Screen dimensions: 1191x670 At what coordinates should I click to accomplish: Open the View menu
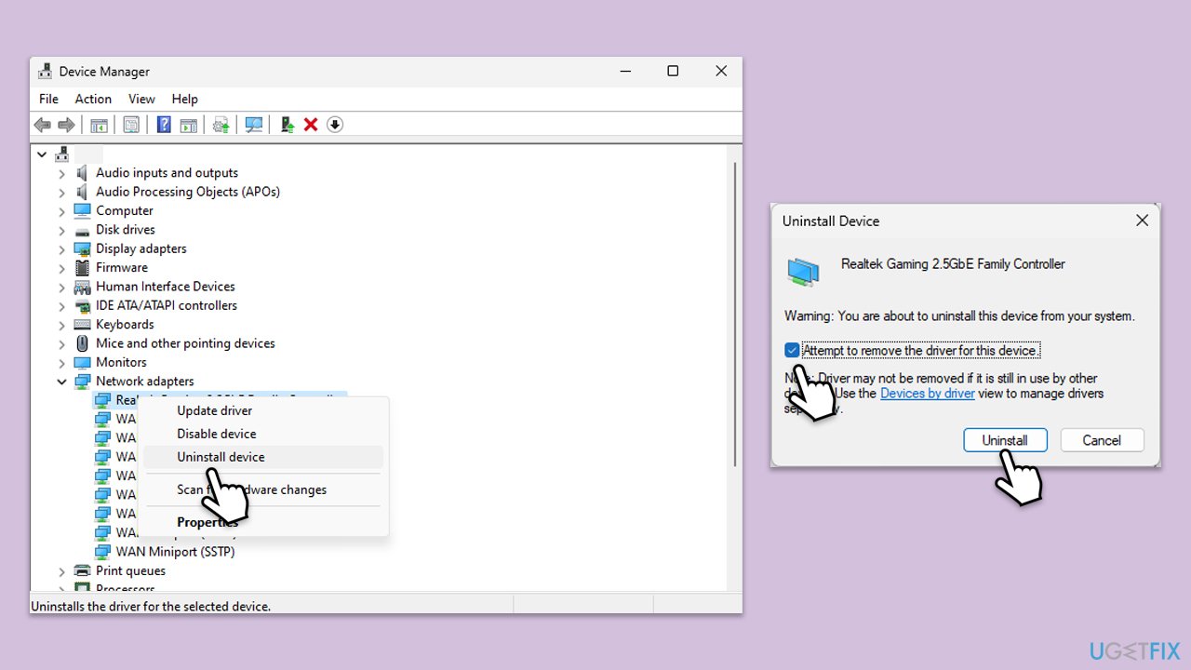[141, 99]
